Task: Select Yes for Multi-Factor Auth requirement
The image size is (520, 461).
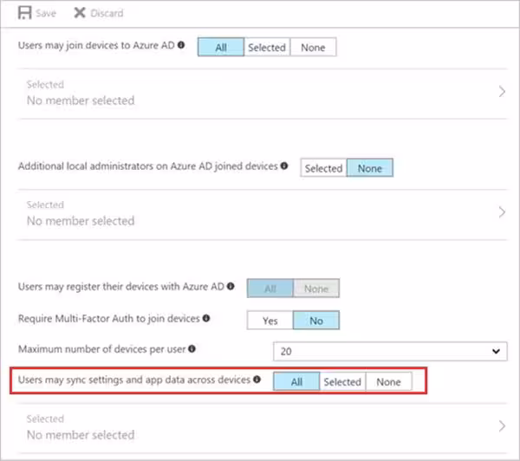Action: pyautogui.click(x=270, y=321)
